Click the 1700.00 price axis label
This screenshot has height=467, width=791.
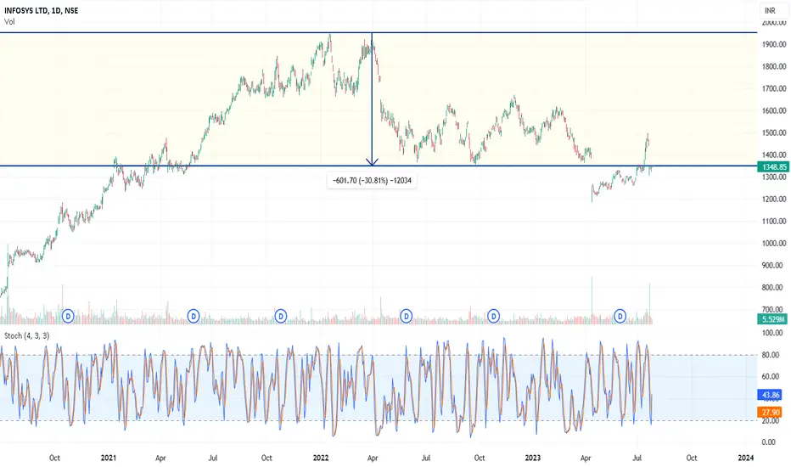pos(774,89)
